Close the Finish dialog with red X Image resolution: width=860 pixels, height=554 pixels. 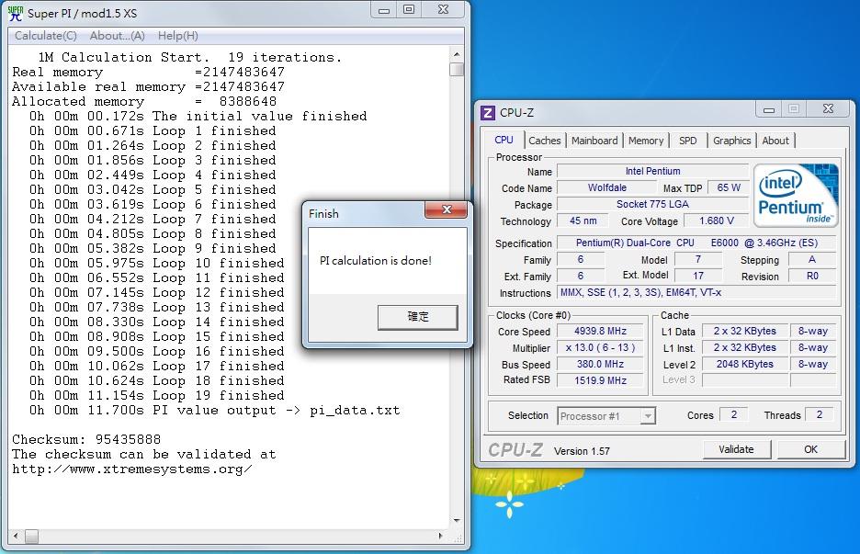(447, 209)
